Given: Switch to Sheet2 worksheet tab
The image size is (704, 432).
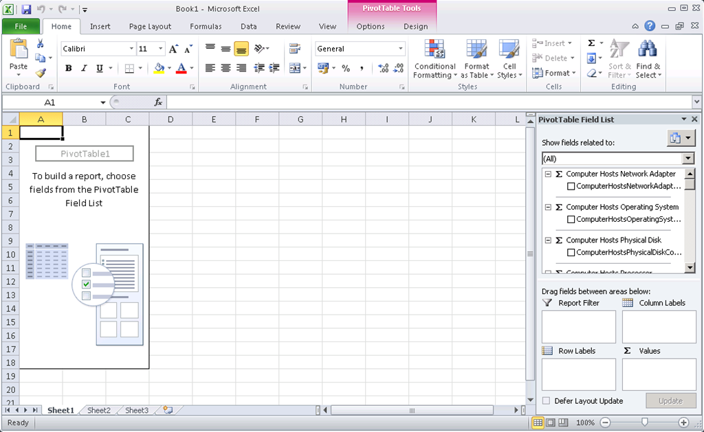Looking at the screenshot, I should 99,411.
